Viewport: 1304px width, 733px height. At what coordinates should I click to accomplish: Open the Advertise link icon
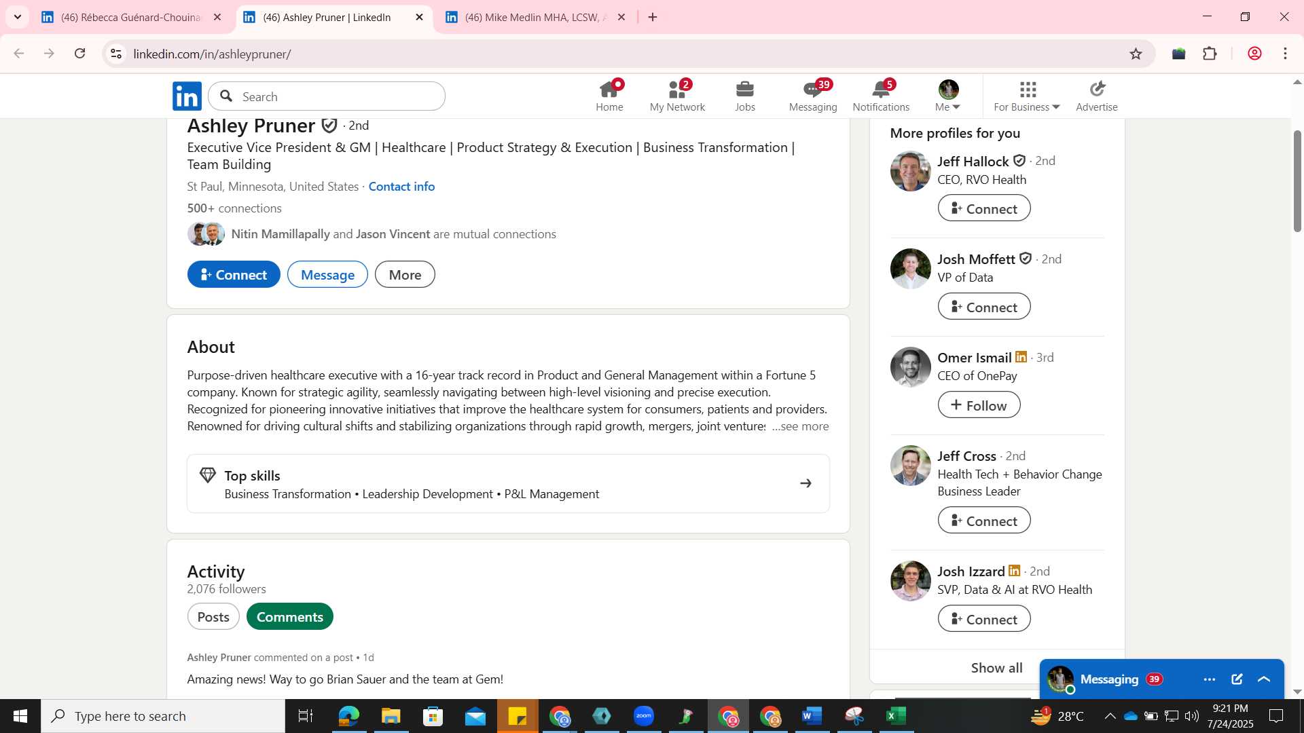pyautogui.click(x=1097, y=96)
